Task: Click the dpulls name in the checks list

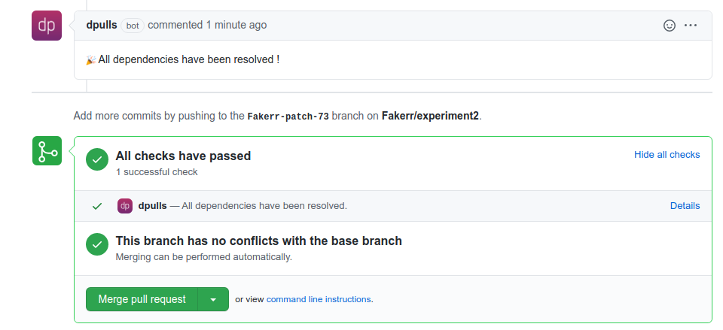Action: click(153, 206)
